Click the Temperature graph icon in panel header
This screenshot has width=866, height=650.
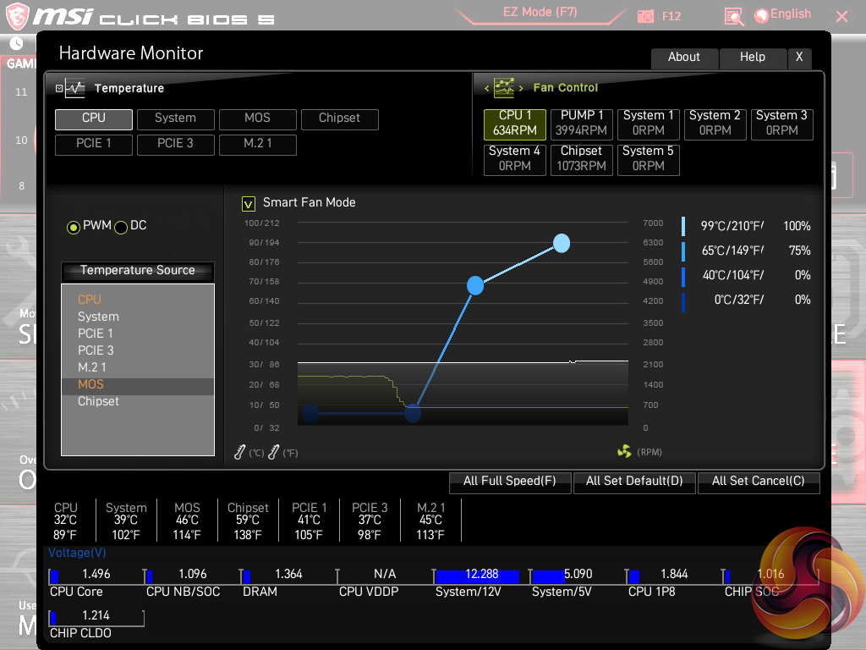(x=74, y=88)
